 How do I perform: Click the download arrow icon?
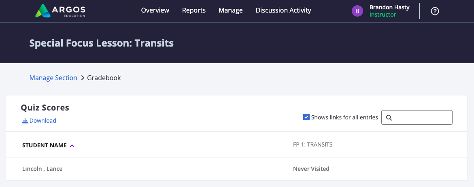click(25, 121)
